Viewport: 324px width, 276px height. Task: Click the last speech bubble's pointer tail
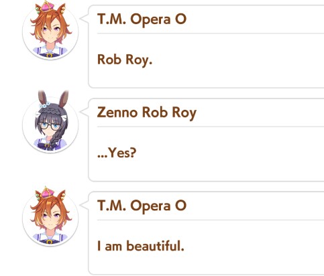click(x=84, y=205)
